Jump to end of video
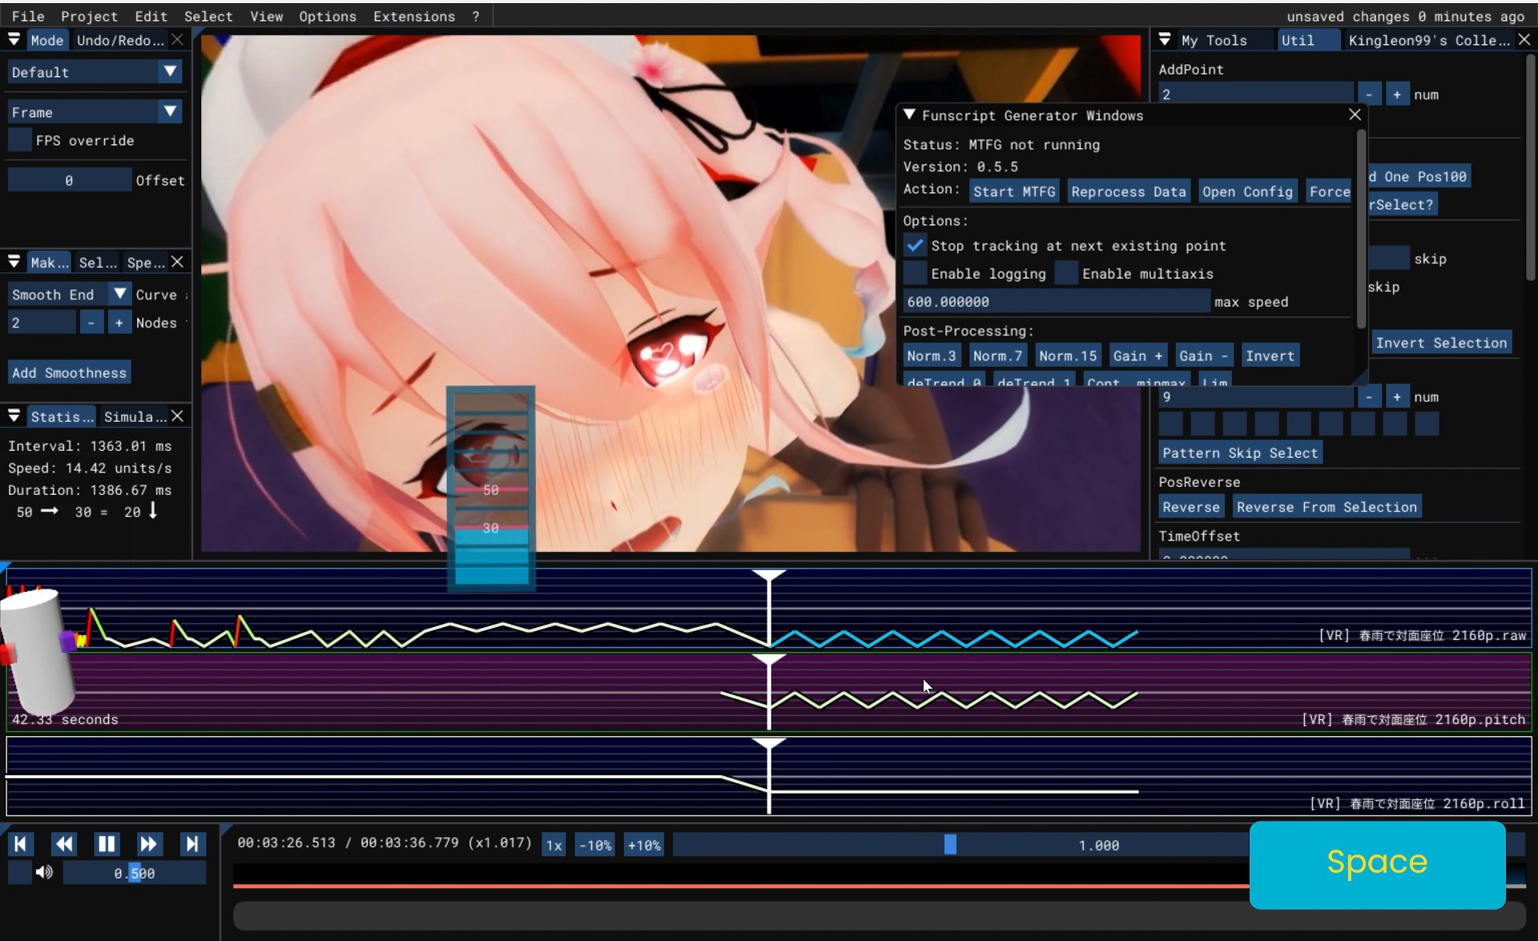 click(191, 843)
